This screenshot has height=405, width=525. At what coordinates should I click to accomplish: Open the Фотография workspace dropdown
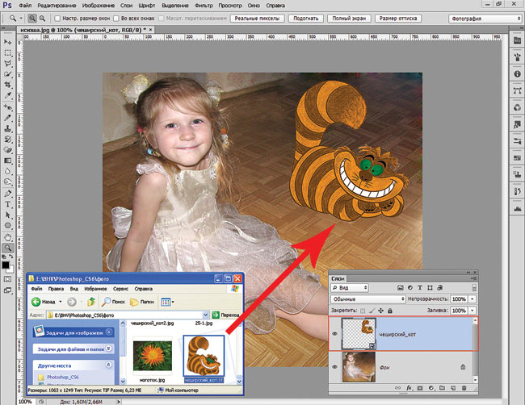[x=485, y=19]
